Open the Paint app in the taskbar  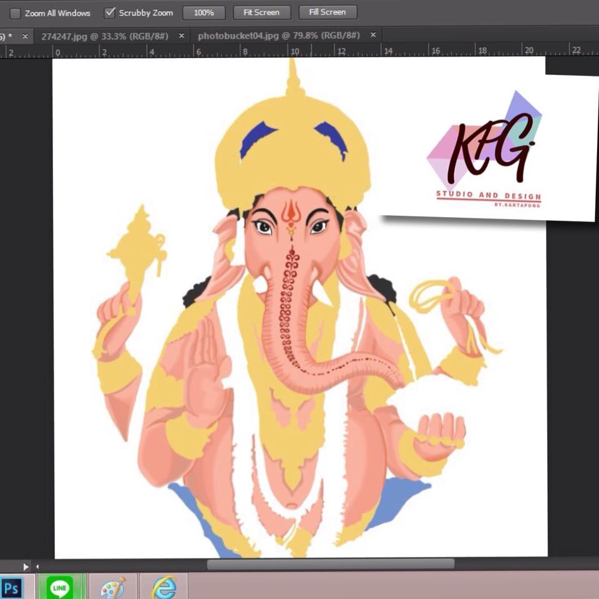(x=112, y=588)
